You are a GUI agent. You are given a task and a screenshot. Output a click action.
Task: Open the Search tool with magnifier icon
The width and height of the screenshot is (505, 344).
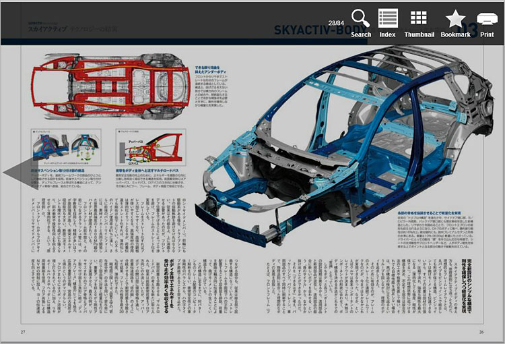pos(361,24)
